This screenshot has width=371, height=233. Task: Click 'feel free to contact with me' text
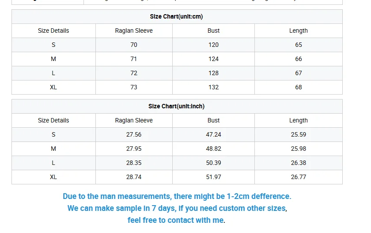pyautogui.click(x=176, y=220)
